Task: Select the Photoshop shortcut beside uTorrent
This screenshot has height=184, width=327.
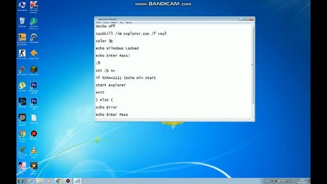Action: tap(34, 87)
